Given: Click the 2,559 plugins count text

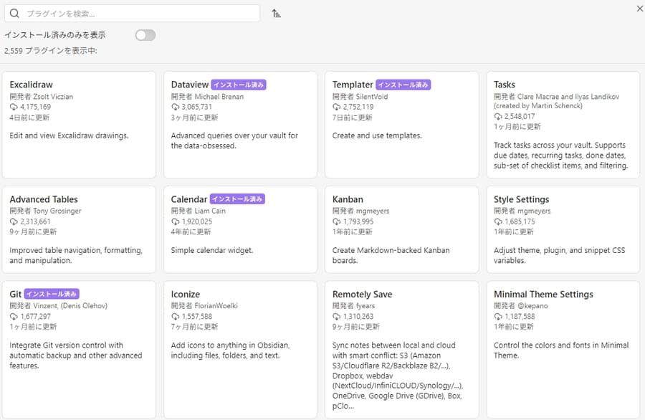Looking at the screenshot, I should click(51, 51).
